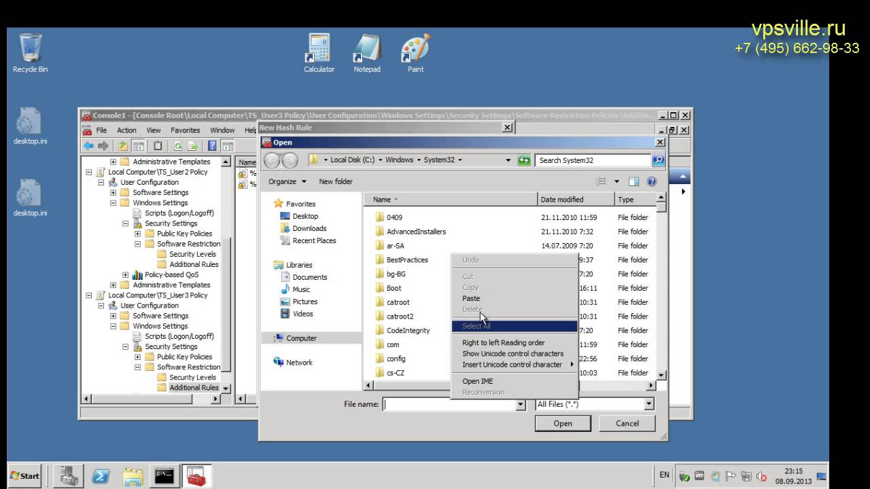Open the file type filter dropdown
The width and height of the screenshot is (870, 489).
point(649,404)
